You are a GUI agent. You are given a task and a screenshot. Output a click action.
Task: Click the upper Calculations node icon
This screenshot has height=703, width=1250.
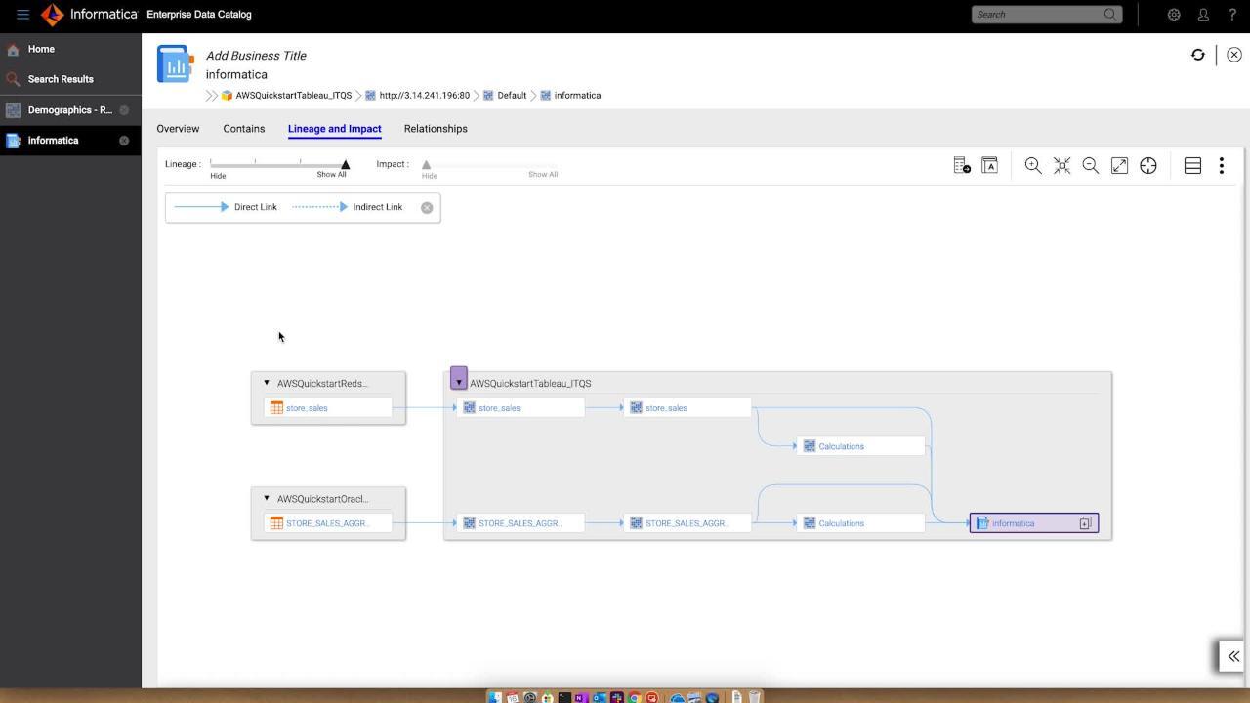[810, 446]
